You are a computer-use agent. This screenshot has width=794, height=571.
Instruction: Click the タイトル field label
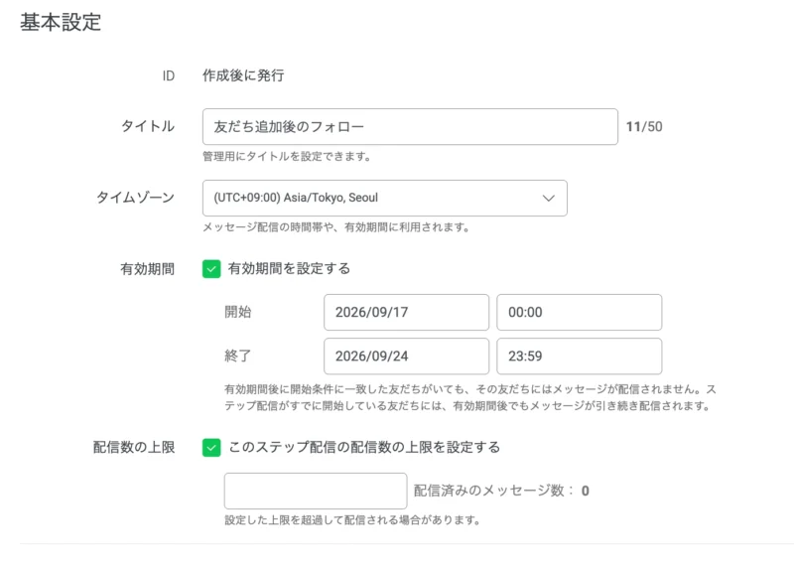[x=148, y=126]
